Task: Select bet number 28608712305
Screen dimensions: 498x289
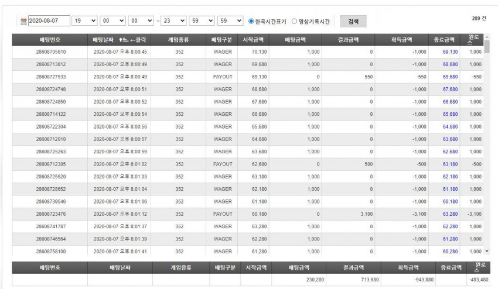Action: (x=51, y=164)
